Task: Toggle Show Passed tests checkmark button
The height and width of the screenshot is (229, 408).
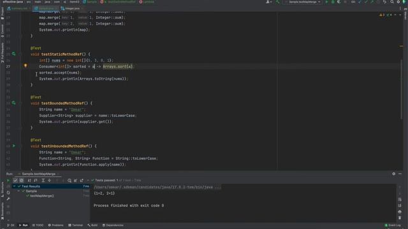Action: (x=15, y=180)
